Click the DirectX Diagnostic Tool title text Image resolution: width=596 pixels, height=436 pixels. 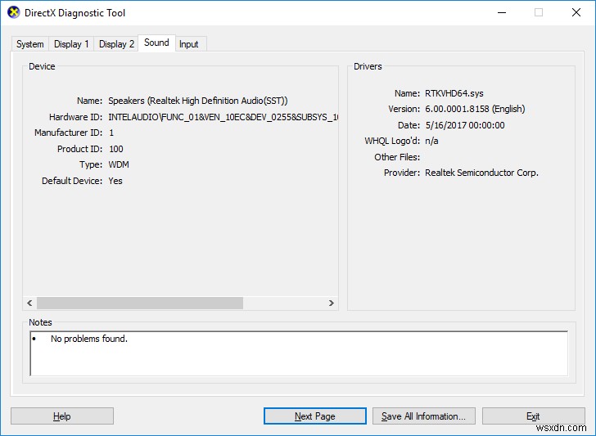click(x=74, y=13)
